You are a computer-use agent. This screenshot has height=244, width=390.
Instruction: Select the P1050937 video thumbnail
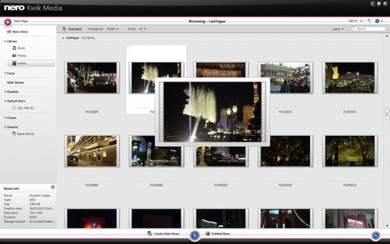350,77
